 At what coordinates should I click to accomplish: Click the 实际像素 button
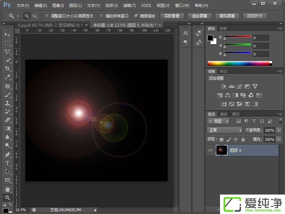click(x=172, y=16)
